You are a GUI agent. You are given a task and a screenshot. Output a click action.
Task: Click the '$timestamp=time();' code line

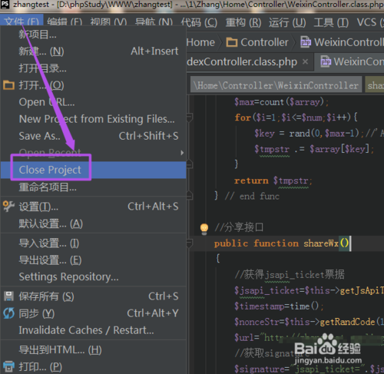click(279, 306)
